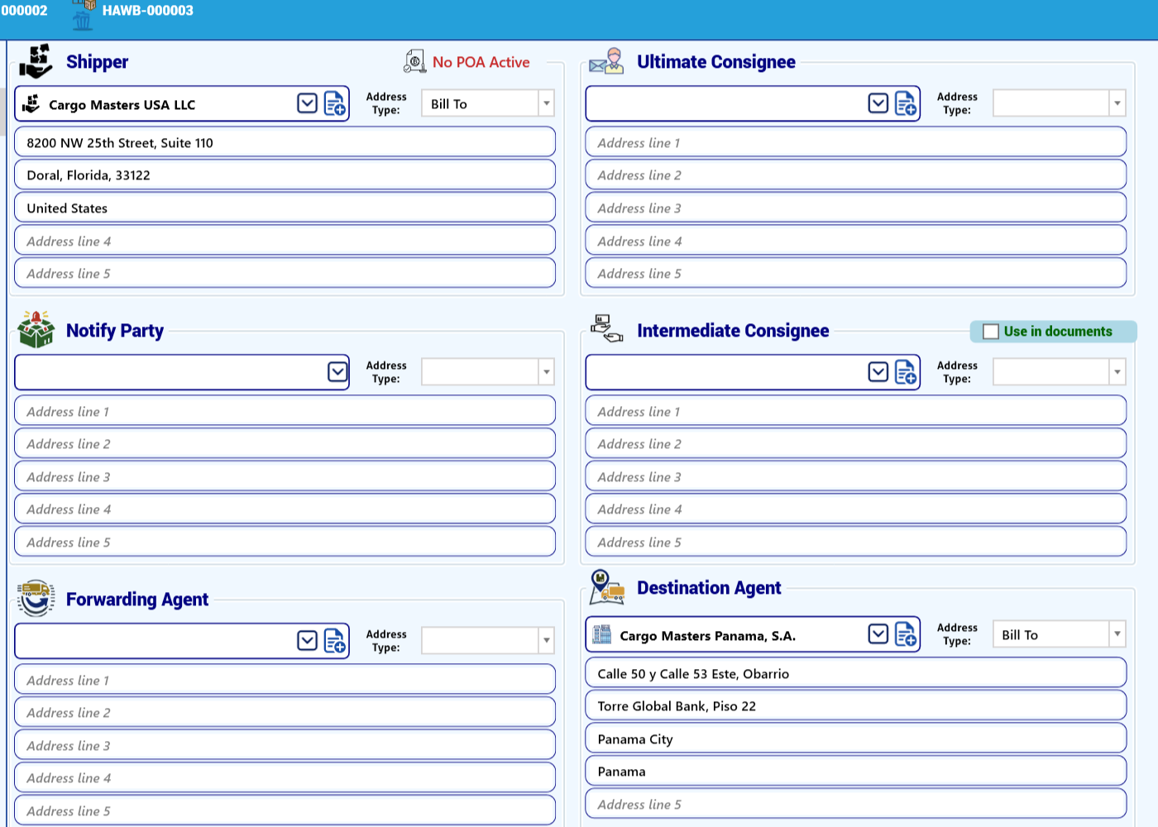The image size is (1158, 827).
Task: Click Shipper address line 4 field
Action: click(x=285, y=241)
